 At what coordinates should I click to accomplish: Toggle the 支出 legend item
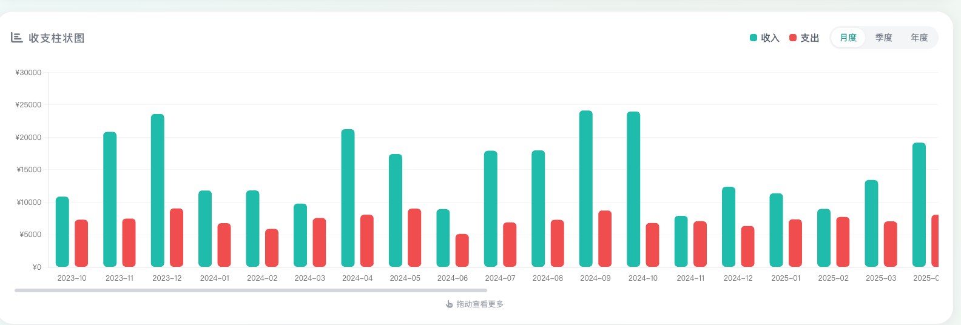[x=804, y=38]
